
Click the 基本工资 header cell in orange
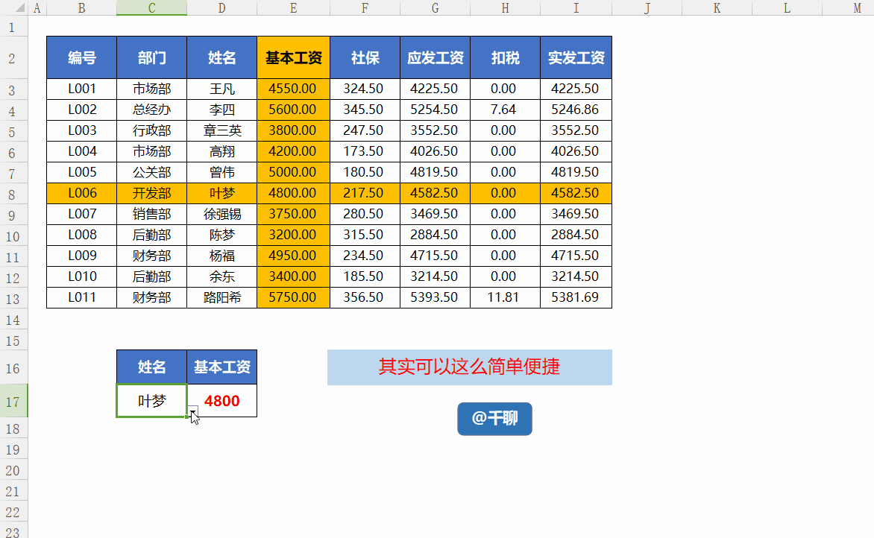pos(293,57)
